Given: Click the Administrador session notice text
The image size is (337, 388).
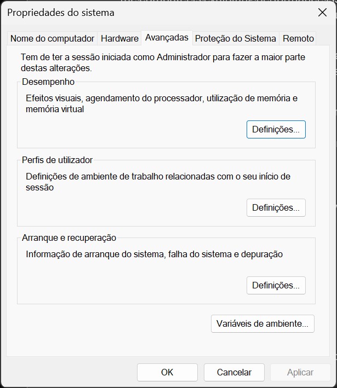Looking at the screenshot, I should click(x=163, y=62).
